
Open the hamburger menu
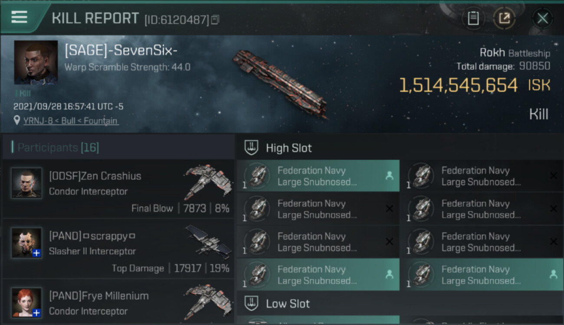pyautogui.click(x=19, y=17)
